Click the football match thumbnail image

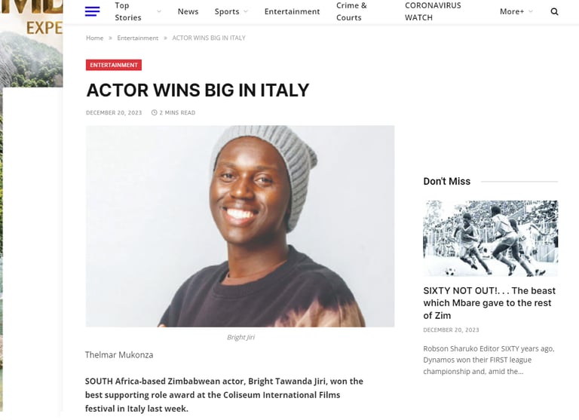point(490,238)
